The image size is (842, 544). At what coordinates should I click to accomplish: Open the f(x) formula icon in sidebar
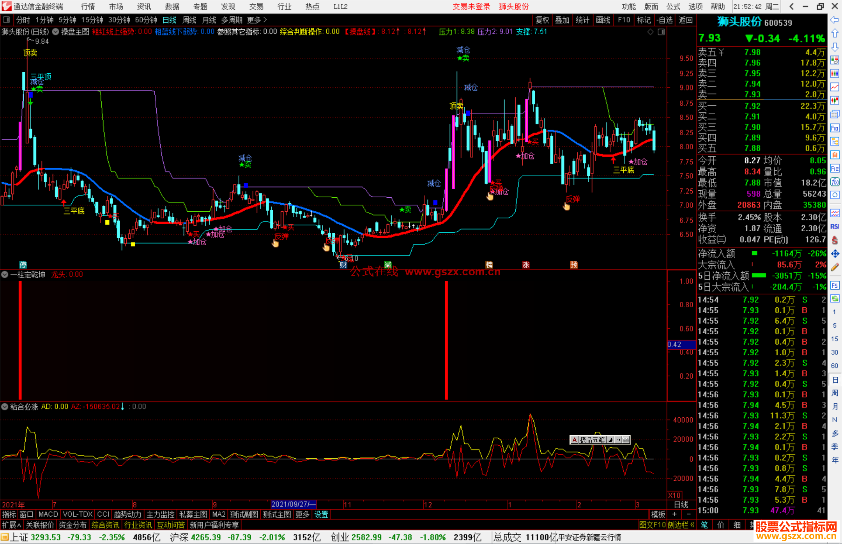835,182
